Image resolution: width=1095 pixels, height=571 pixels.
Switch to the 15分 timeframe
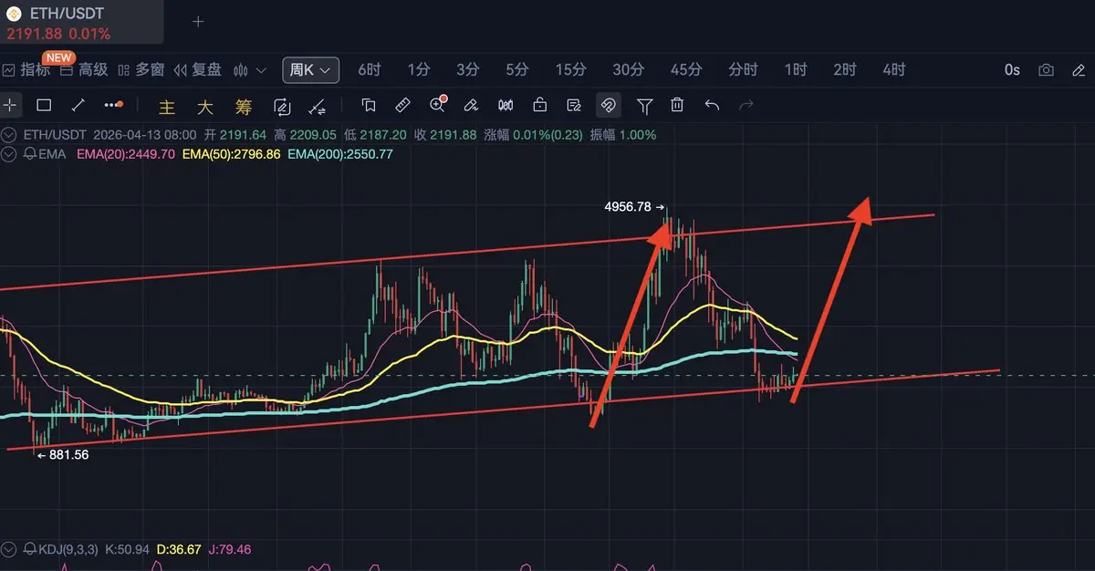[570, 69]
